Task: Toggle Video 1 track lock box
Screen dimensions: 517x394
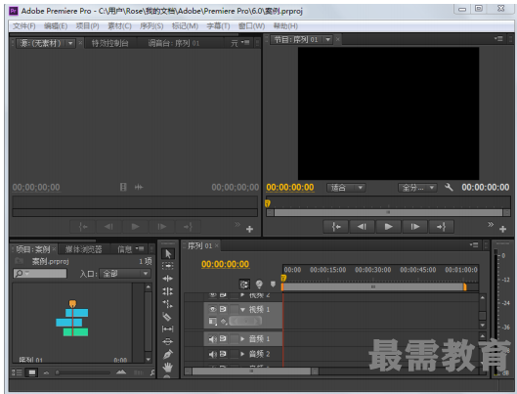Action: pos(235,309)
